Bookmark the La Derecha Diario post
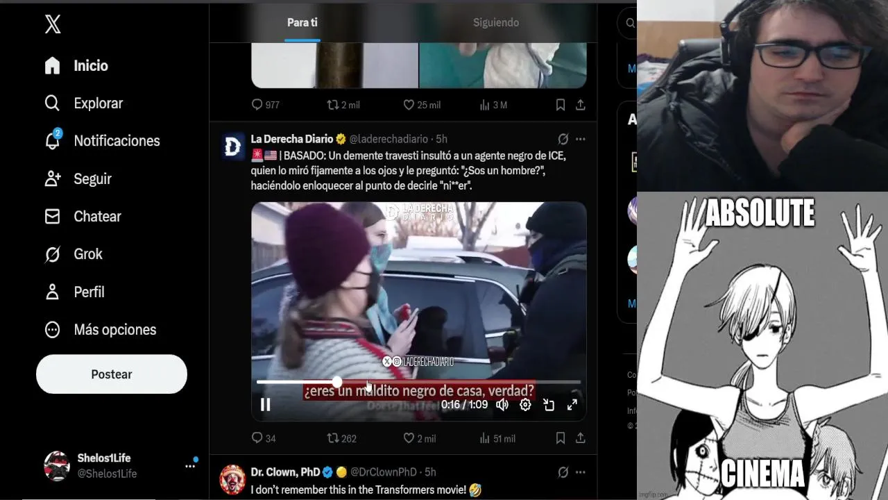 point(561,438)
